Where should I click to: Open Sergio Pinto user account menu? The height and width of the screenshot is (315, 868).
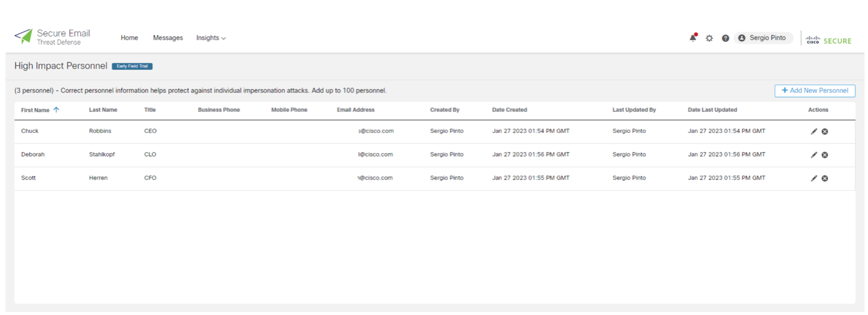tap(763, 38)
